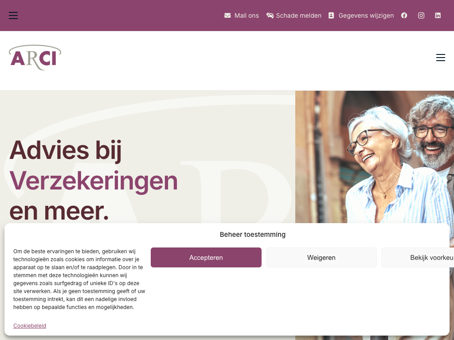Open the LinkedIn page icon
The image size is (454, 340).
pos(438,15)
